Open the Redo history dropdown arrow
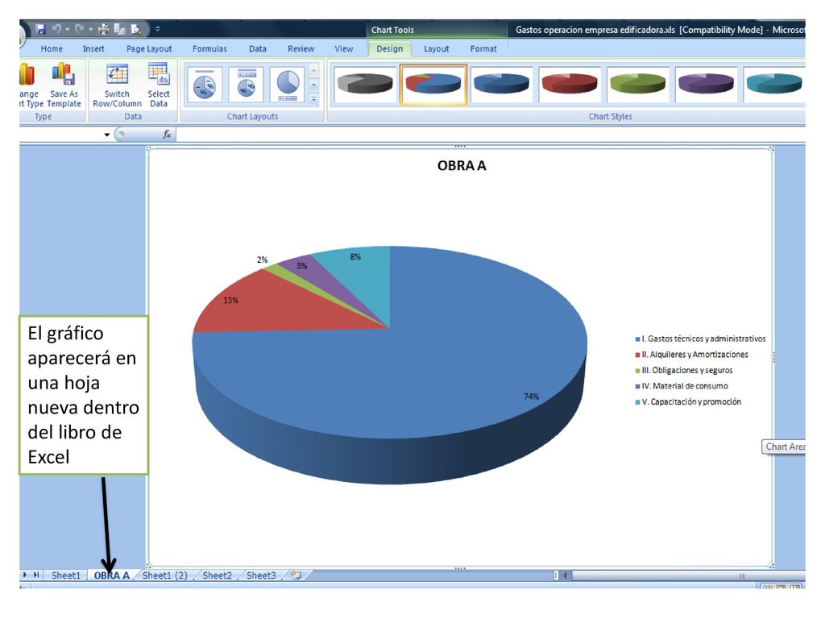The height and width of the screenshot is (619, 825). 90,30
